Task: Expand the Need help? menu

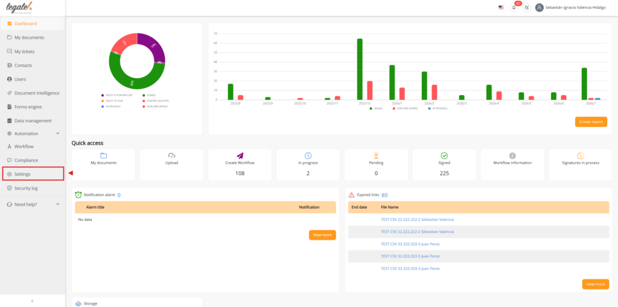Action: click(33, 205)
